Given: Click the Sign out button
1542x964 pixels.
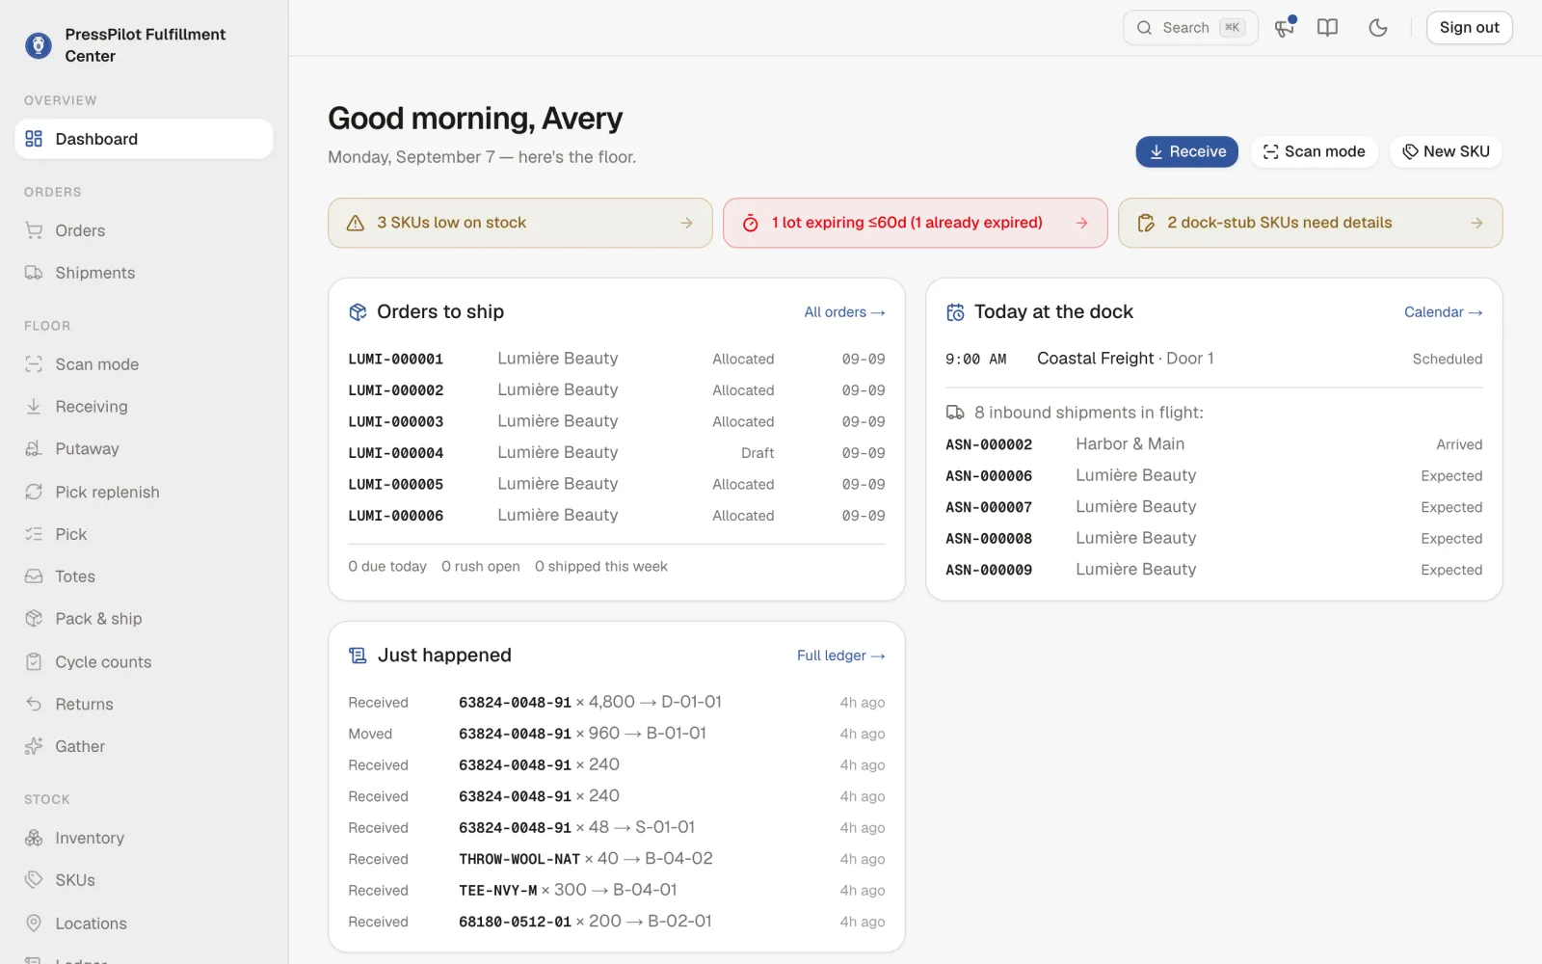Looking at the screenshot, I should click(1469, 28).
